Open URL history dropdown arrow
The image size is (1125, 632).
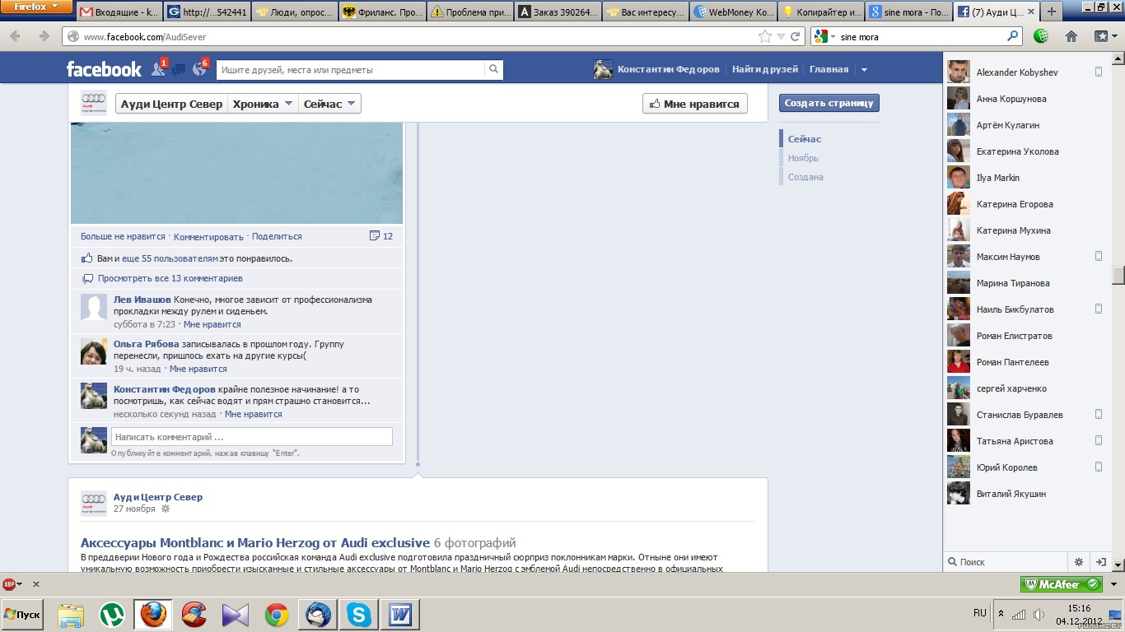pyautogui.click(x=781, y=36)
